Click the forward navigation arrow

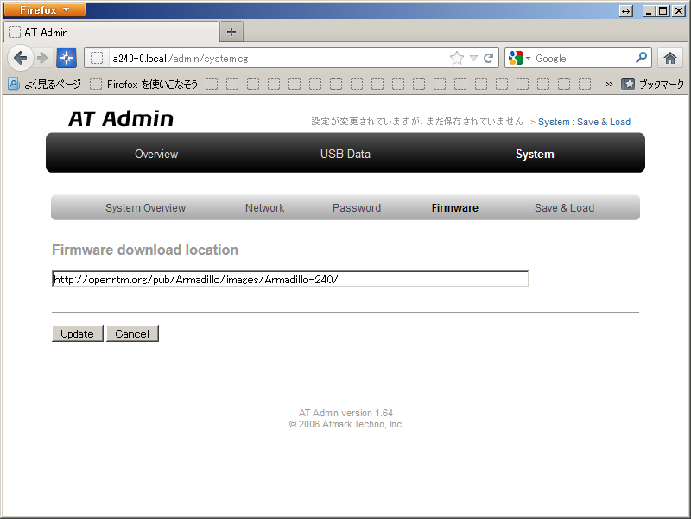[42, 58]
